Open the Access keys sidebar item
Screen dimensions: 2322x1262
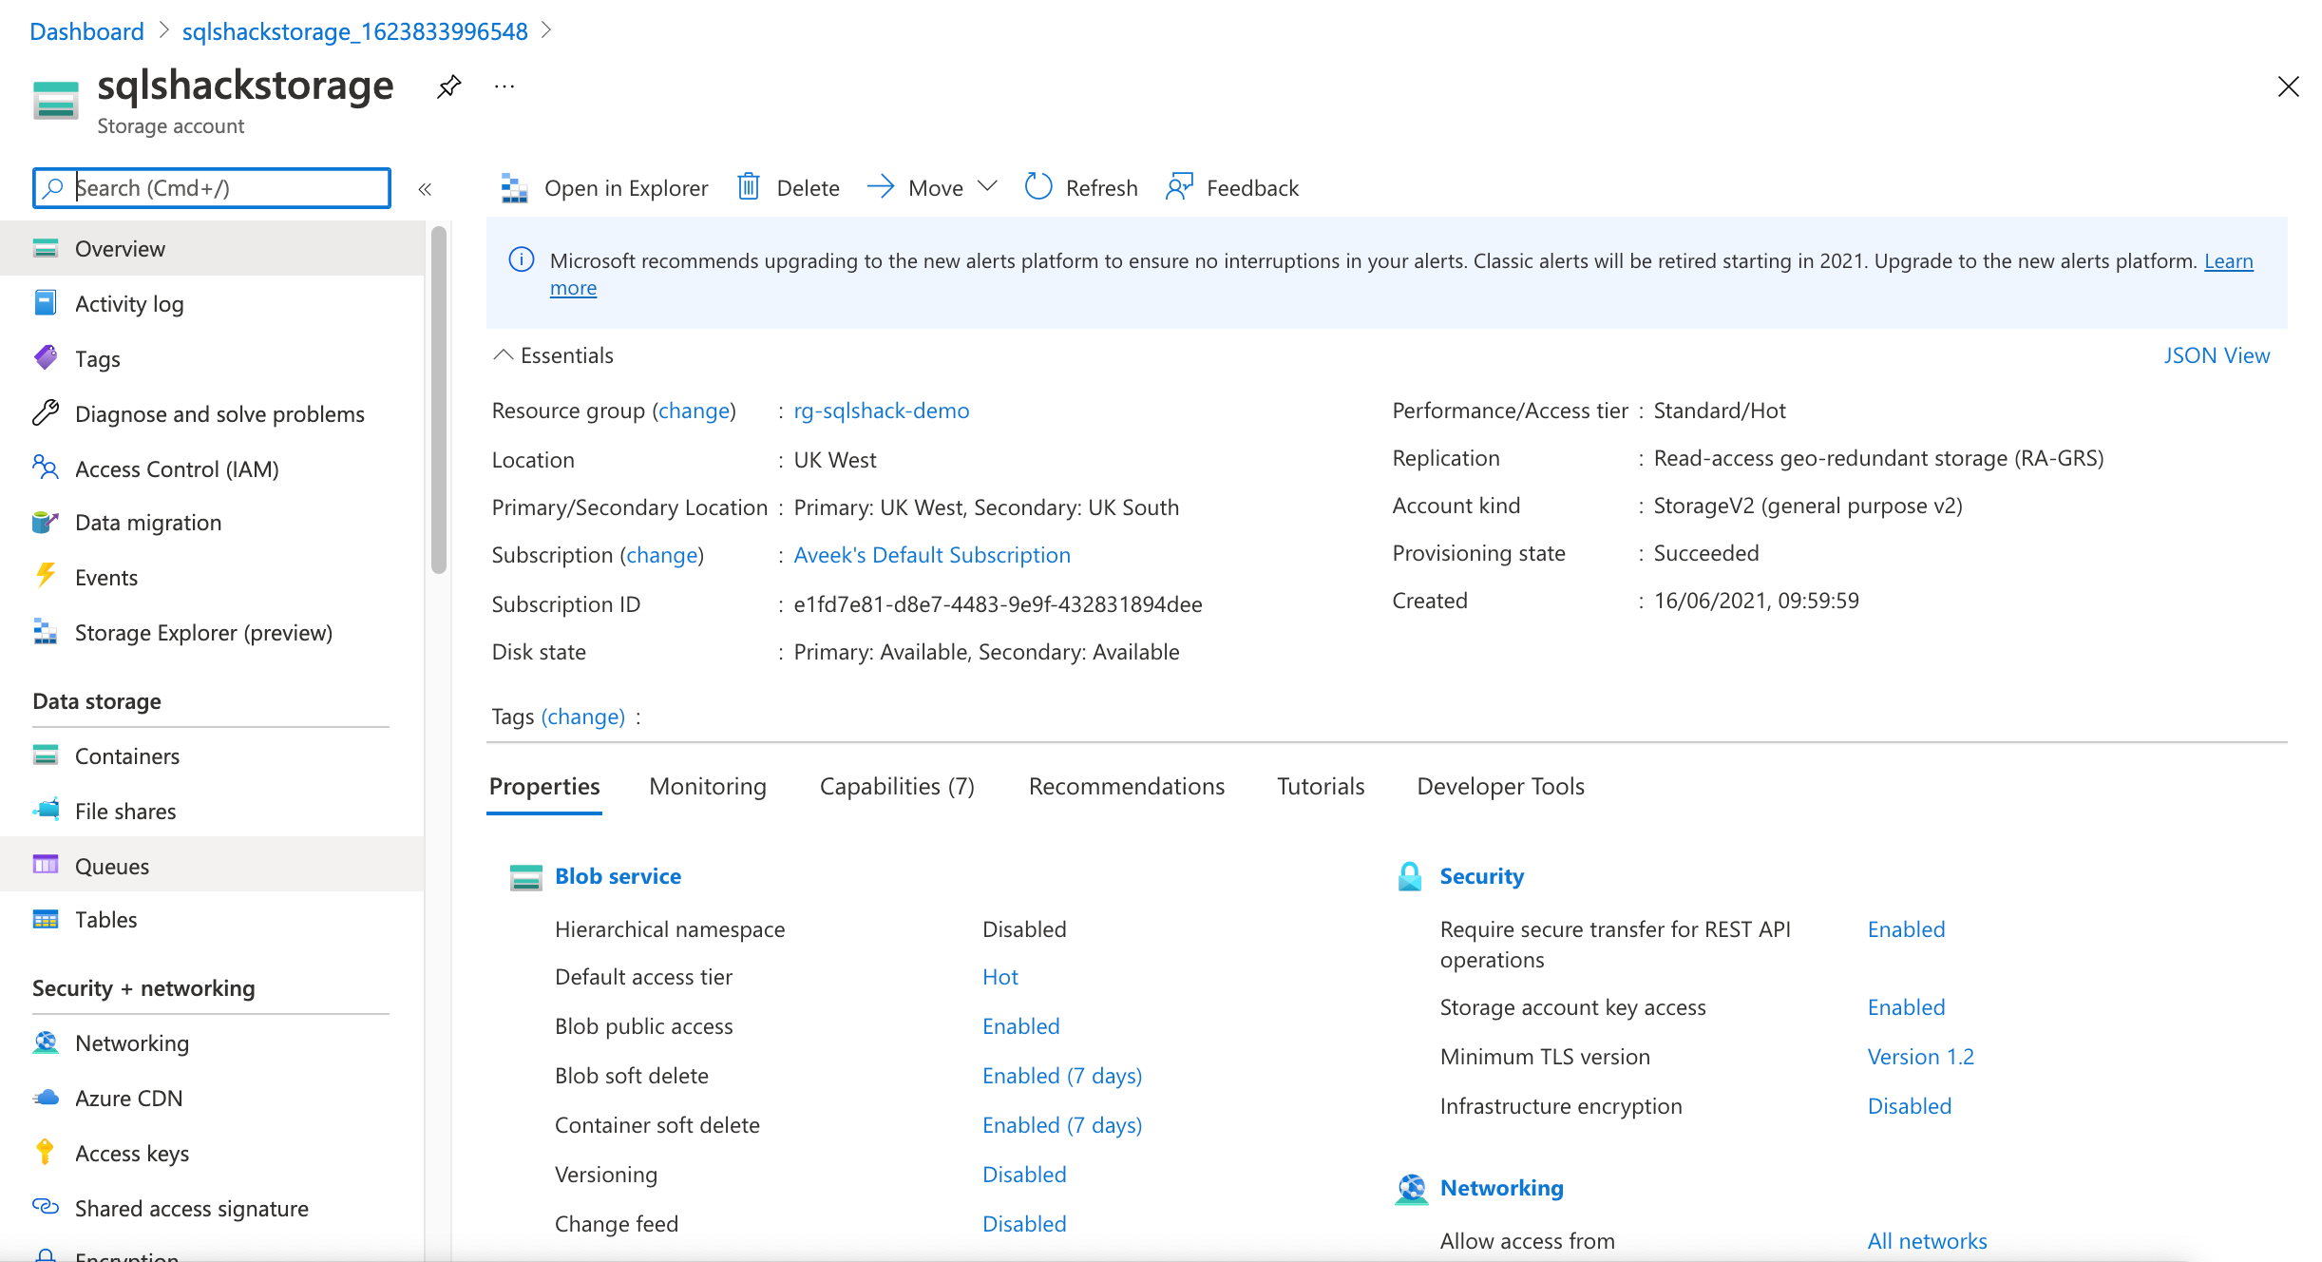[132, 1154]
